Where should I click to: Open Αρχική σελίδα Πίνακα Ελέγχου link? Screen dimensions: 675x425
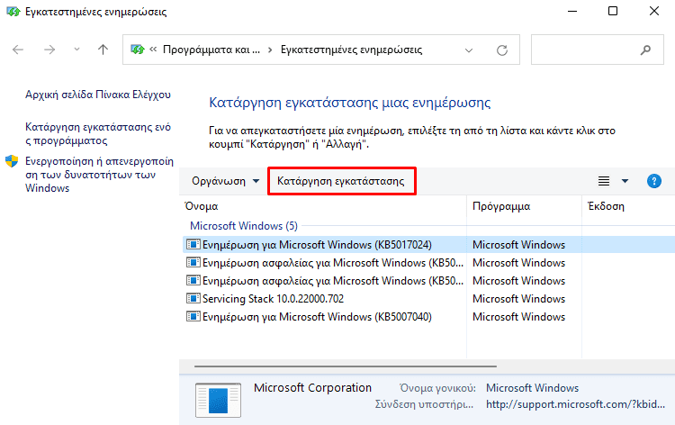pyautogui.click(x=98, y=95)
